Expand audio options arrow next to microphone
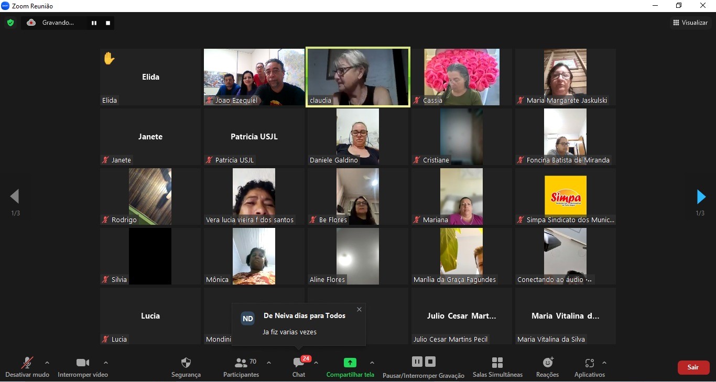This screenshot has height=382, width=716. 47,363
